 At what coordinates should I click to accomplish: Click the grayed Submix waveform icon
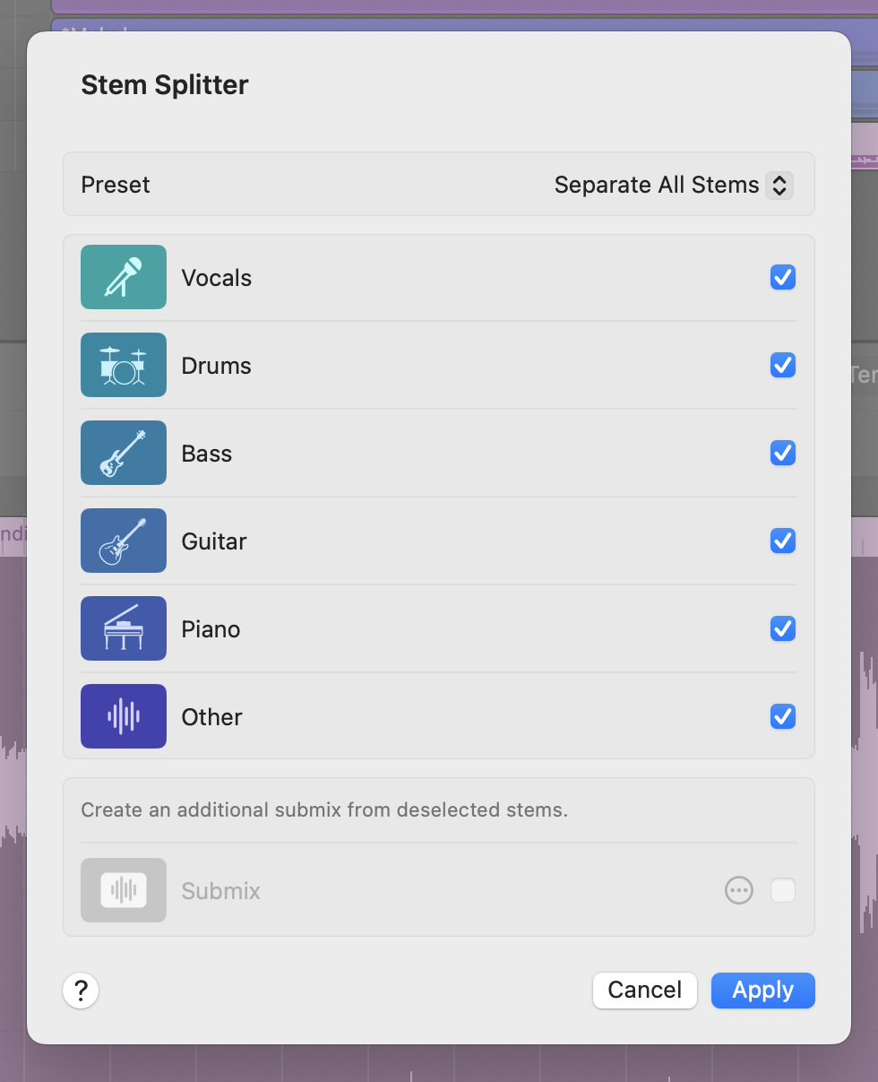[x=123, y=890]
